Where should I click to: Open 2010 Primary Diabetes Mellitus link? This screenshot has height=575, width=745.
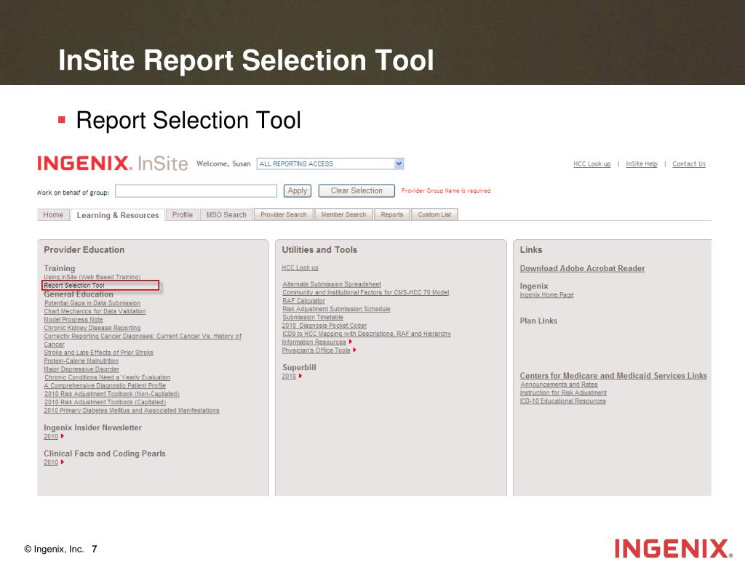[x=132, y=411]
